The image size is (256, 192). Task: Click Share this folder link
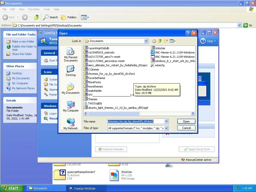coord(22,54)
